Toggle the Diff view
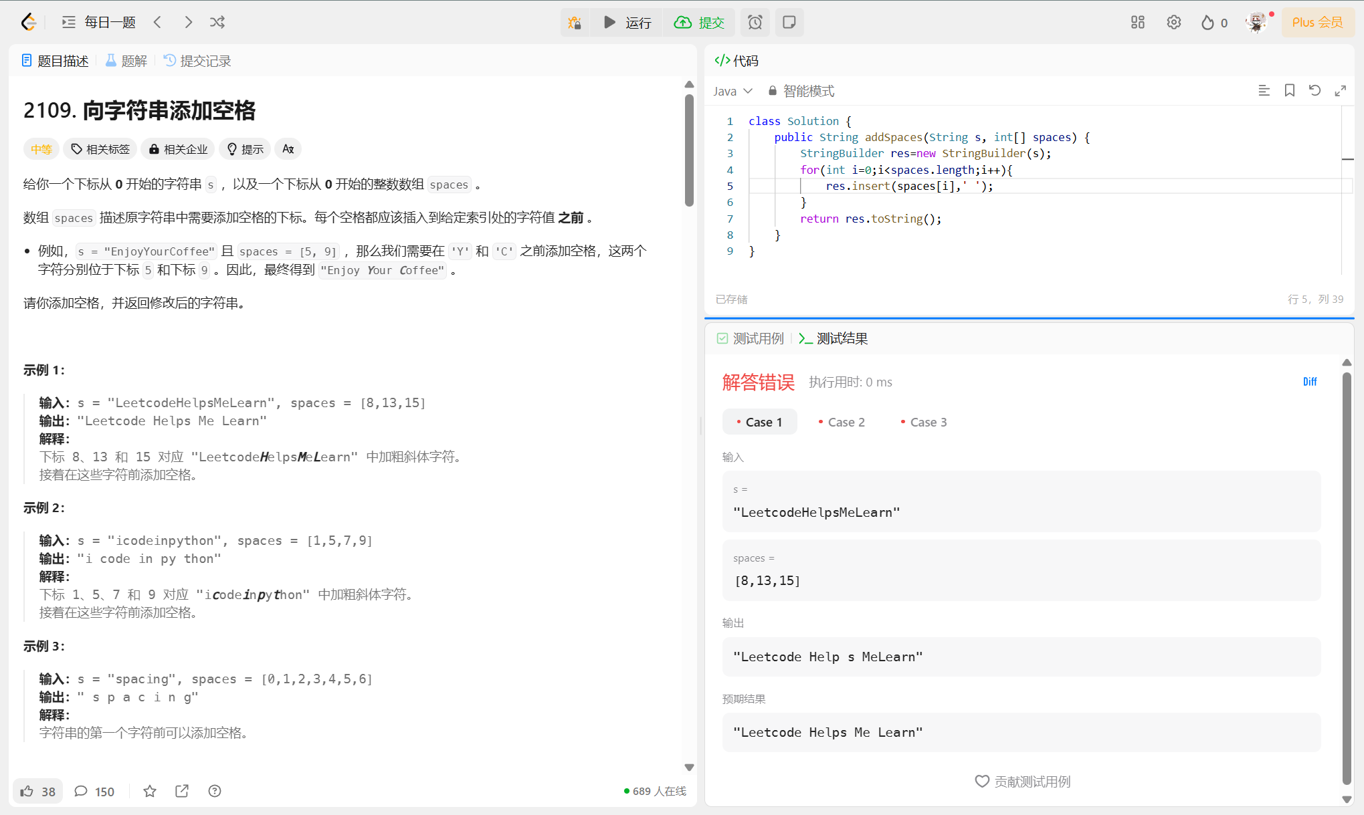 point(1309,382)
